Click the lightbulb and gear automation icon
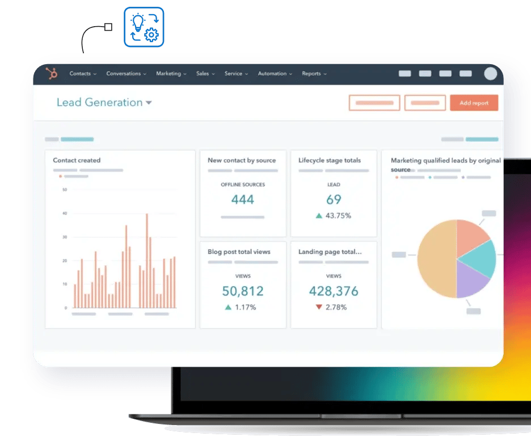Screen dimensions: 531x437 [144, 27]
